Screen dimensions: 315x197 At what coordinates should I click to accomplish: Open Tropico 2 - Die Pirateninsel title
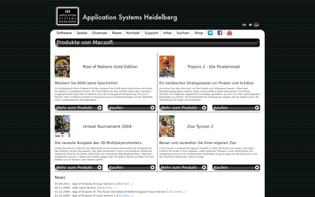213,67
